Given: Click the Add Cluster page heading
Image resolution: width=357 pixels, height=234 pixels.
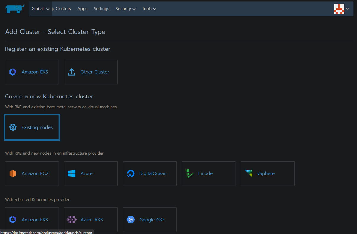Looking at the screenshot, I should (55, 32).
